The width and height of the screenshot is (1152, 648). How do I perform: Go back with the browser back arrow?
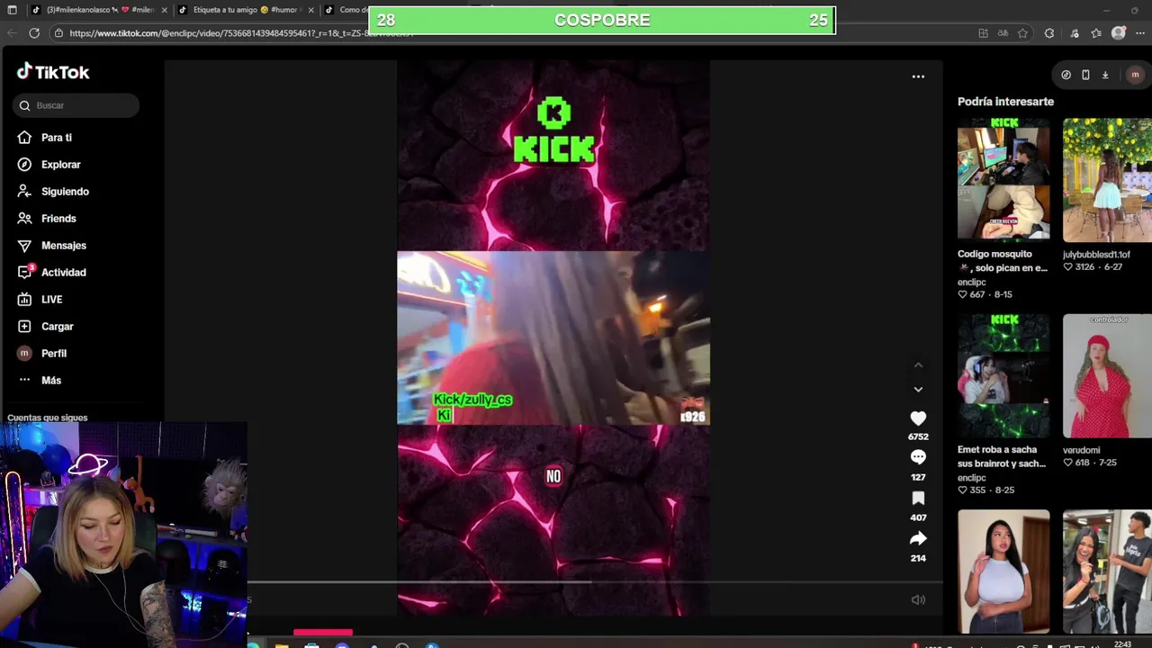(x=12, y=33)
